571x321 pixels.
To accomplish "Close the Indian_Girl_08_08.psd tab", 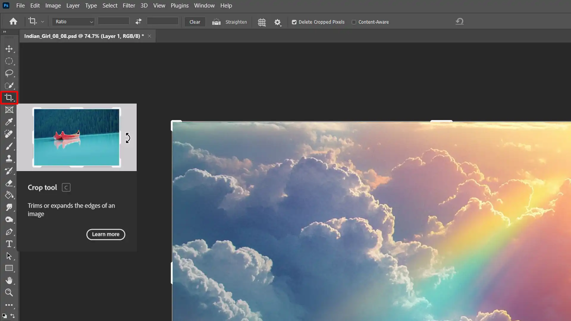I will point(150,36).
